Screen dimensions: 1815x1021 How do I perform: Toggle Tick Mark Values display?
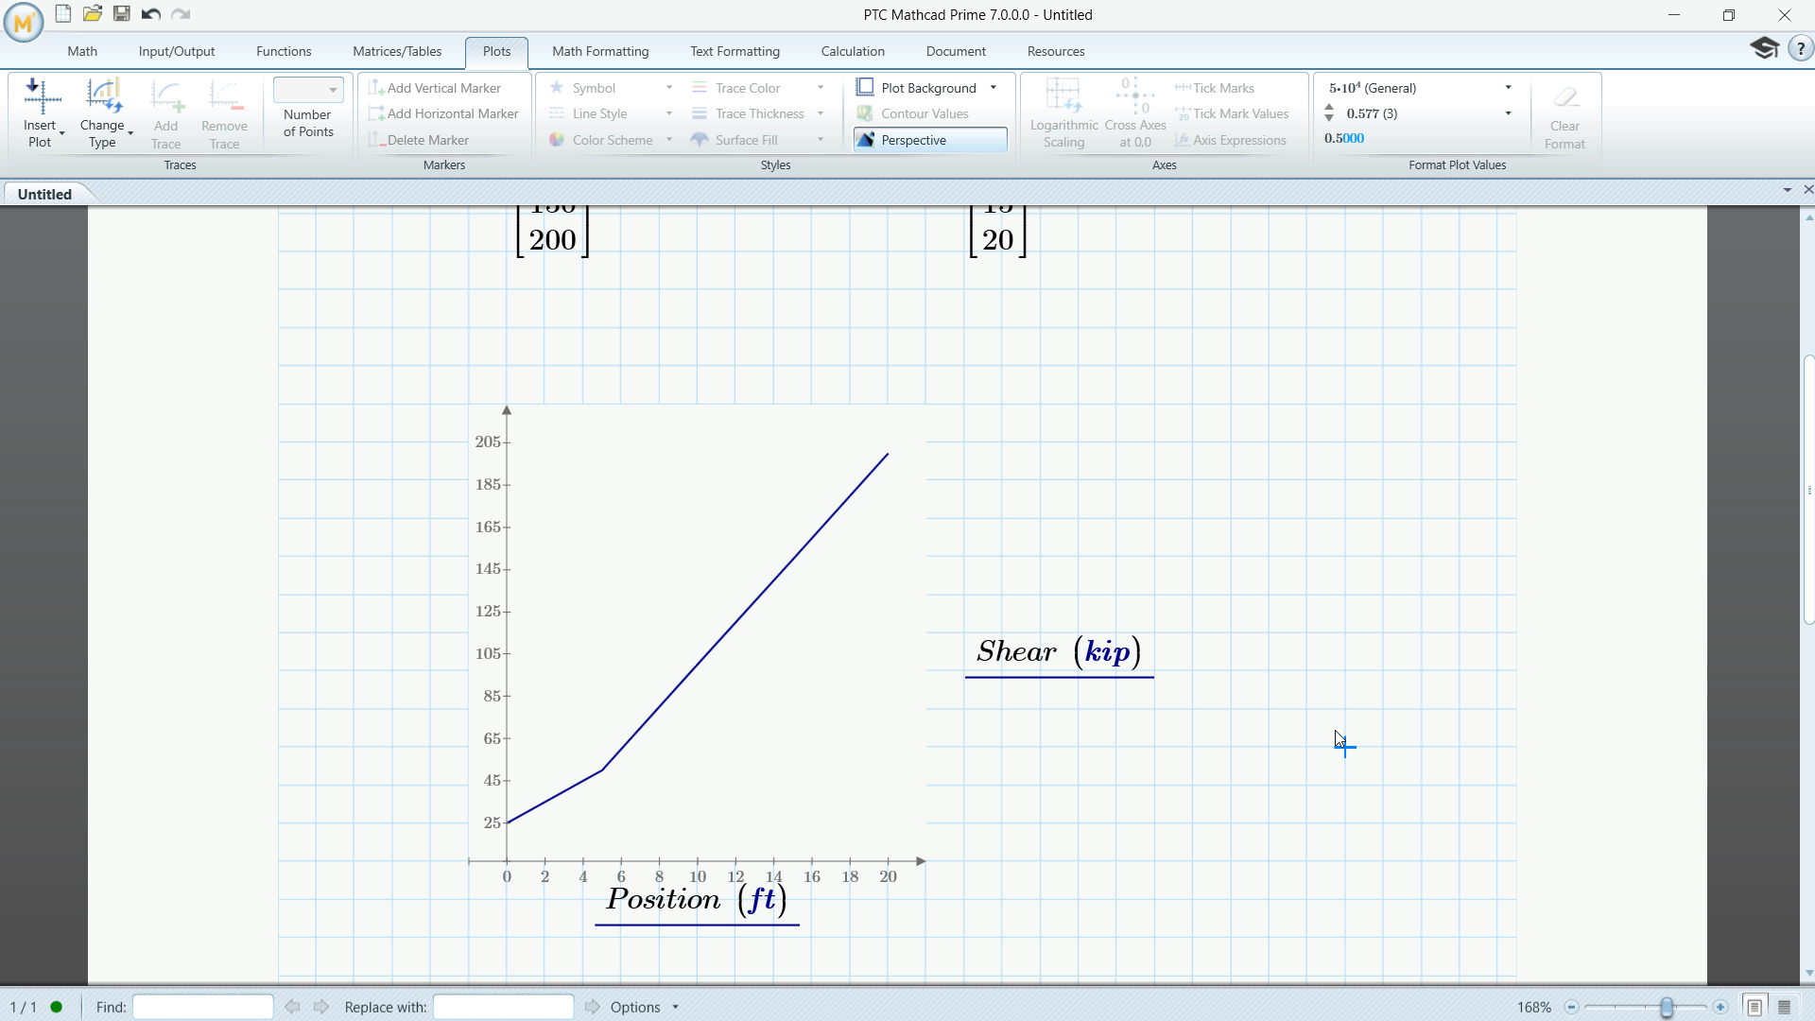[x=1232, y=113]
